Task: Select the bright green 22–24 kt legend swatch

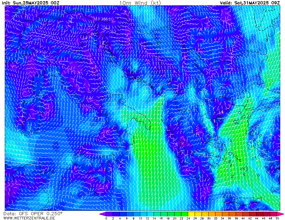Action: 185,214
